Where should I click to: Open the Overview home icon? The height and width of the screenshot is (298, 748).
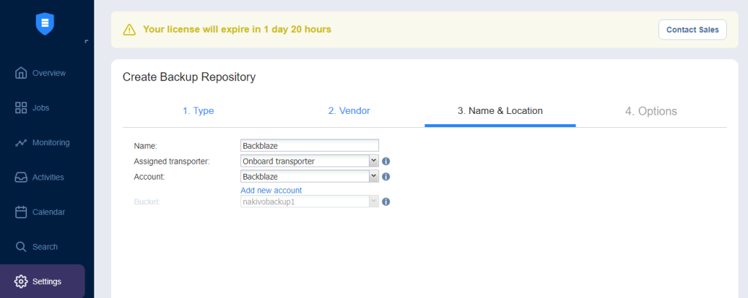point(21,73)
